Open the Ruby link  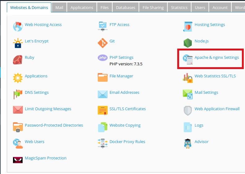pyautogui.click(x=29, y=58)
